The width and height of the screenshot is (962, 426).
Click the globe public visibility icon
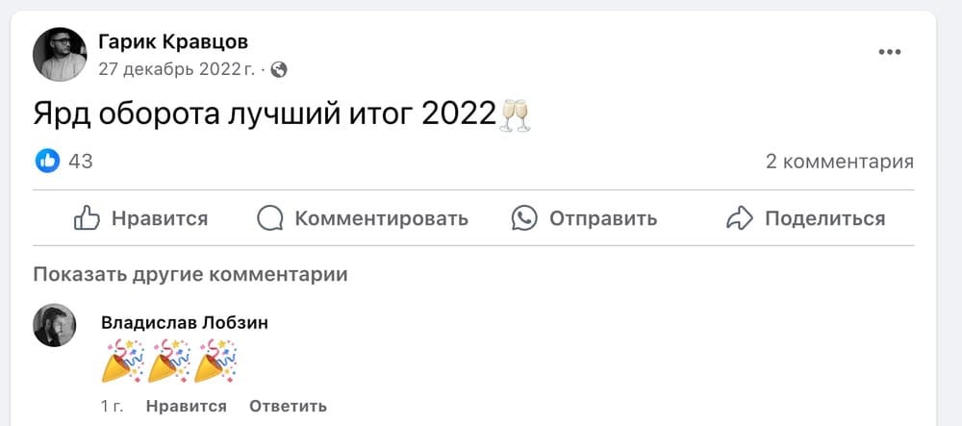(279, 70)
